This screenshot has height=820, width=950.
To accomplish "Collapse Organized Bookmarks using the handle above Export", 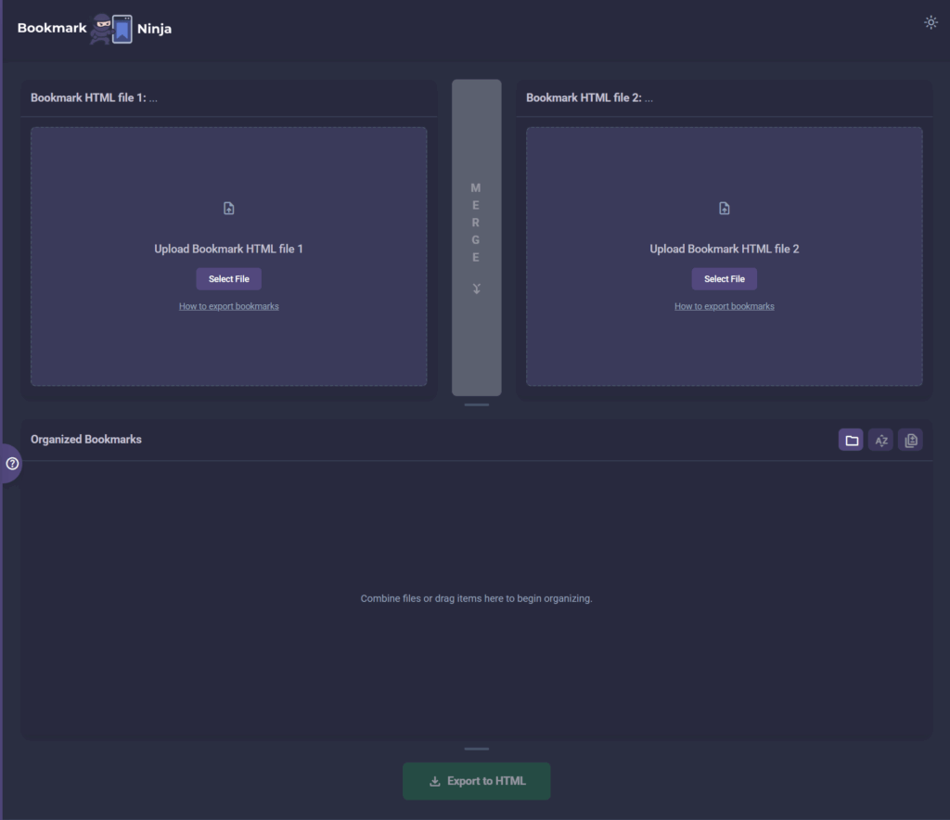I will pos(476,749).
